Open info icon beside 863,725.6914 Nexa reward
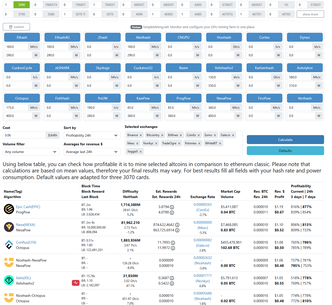 [x=177, y=230]
